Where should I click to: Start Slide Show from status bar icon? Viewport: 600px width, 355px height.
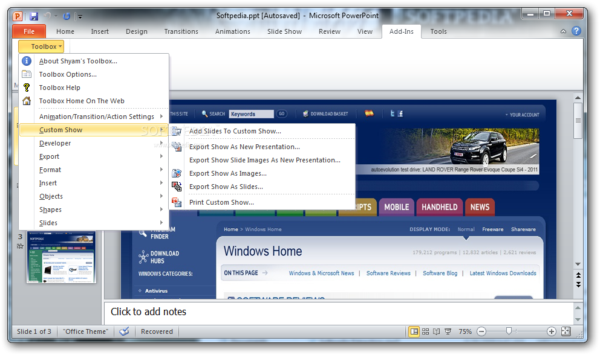click(x=448, y=331)
